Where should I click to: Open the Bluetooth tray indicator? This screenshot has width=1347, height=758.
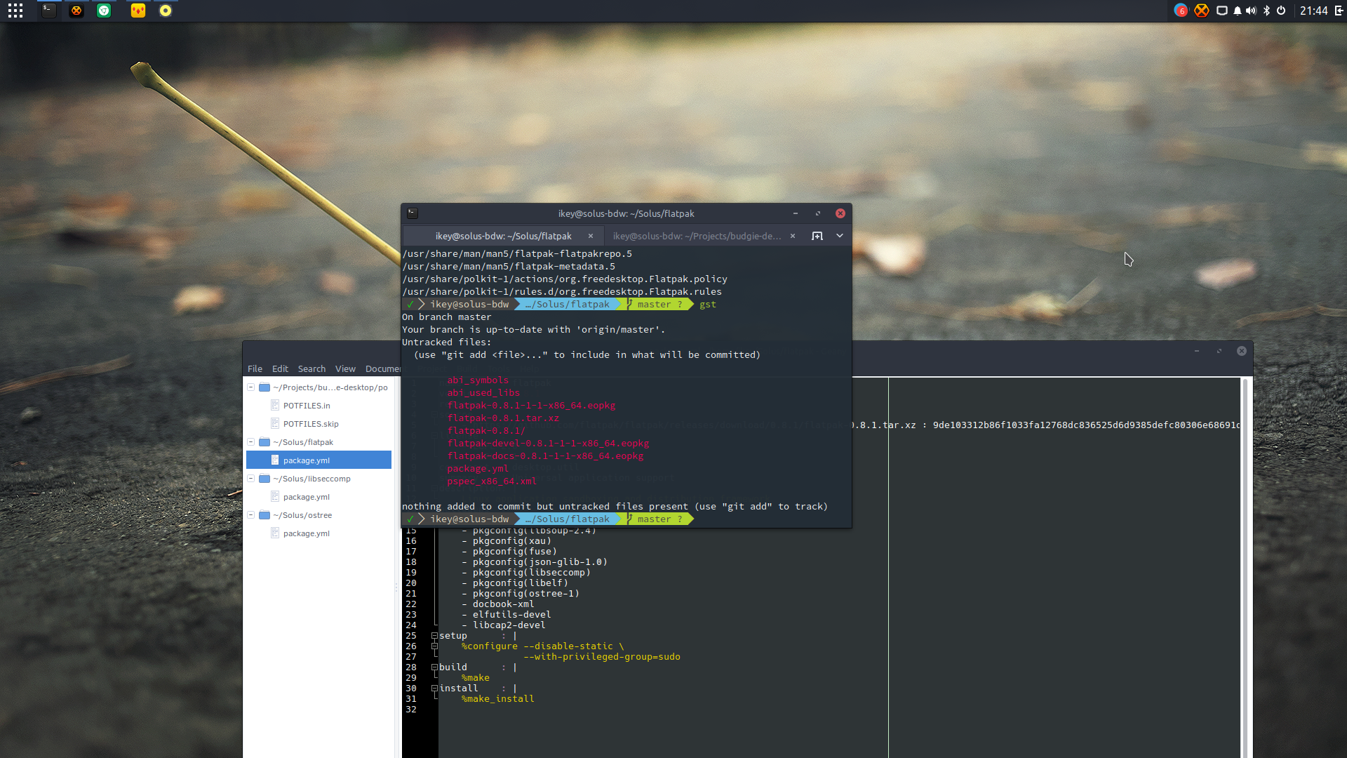coord(1266,11)
